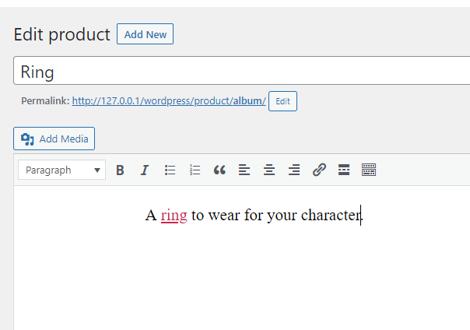Click on 'to wear for your character' text
Viewport: 470px width, 330px height.
click(x=277, y=216)
